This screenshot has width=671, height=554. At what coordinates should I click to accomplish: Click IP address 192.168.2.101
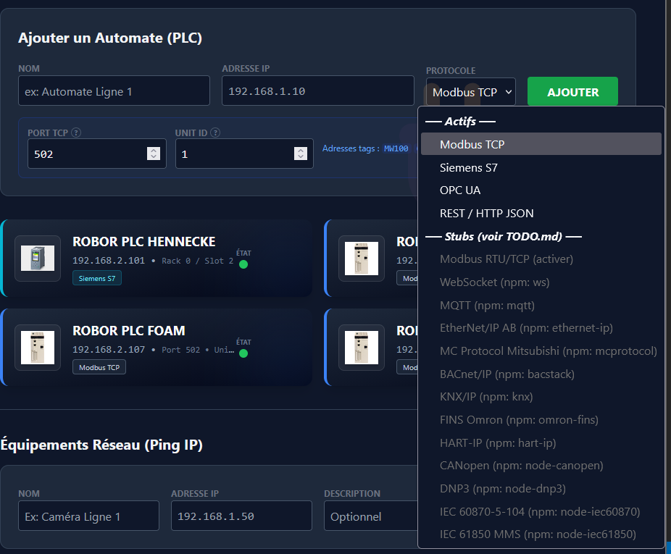click(109, 261)
